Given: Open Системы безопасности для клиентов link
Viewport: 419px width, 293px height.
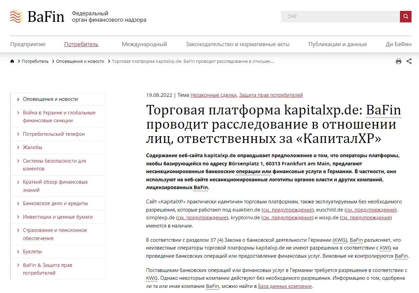Looking at the screenshot, I should (58, 165).
